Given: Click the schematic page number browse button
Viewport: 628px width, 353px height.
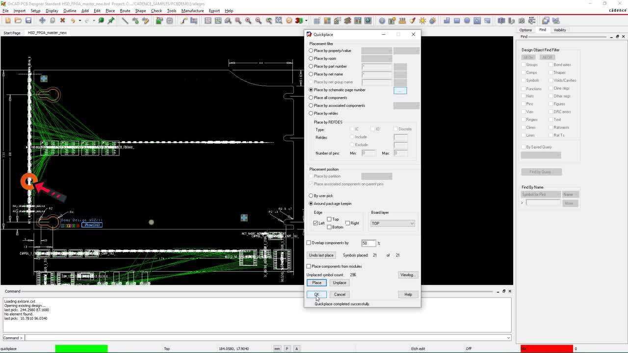Looking at the screenshot, I should coord(400,90).
